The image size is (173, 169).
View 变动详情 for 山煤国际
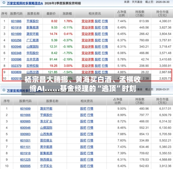coord(88,47)
